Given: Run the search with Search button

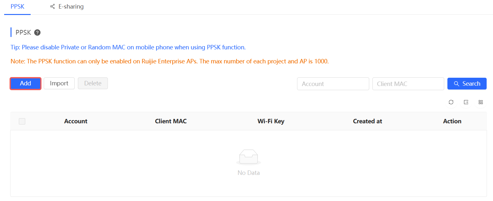Looking at the screenshot, I should pyautogui.click(x=467, y=84).
